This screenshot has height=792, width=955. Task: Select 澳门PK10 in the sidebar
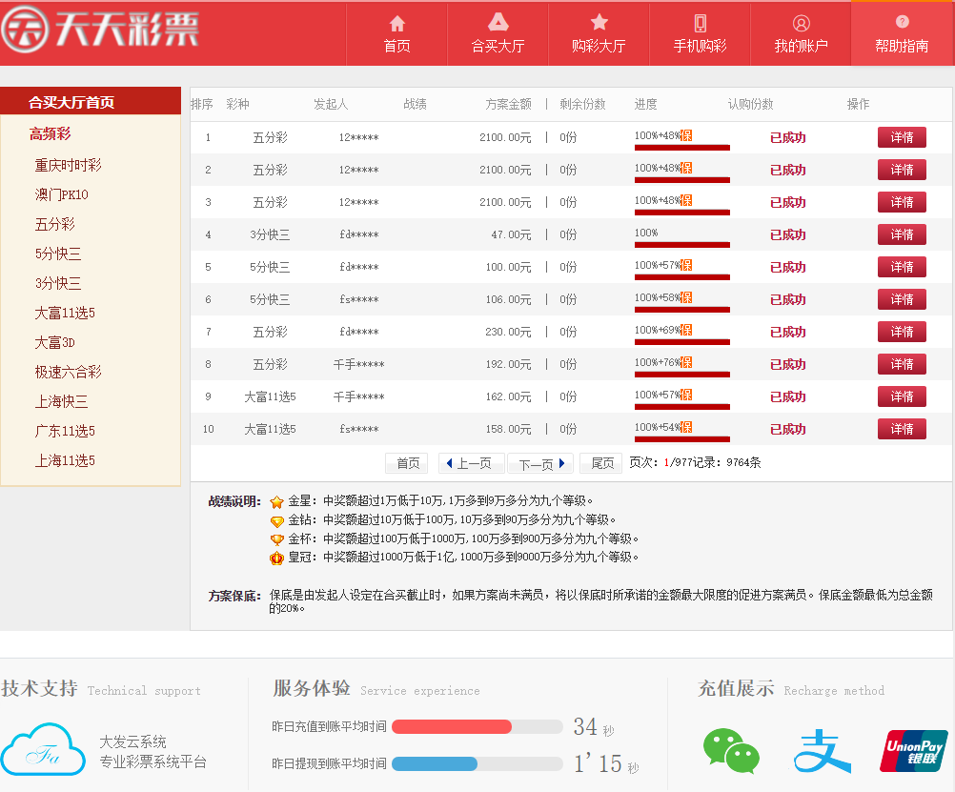tap(61, 194)
